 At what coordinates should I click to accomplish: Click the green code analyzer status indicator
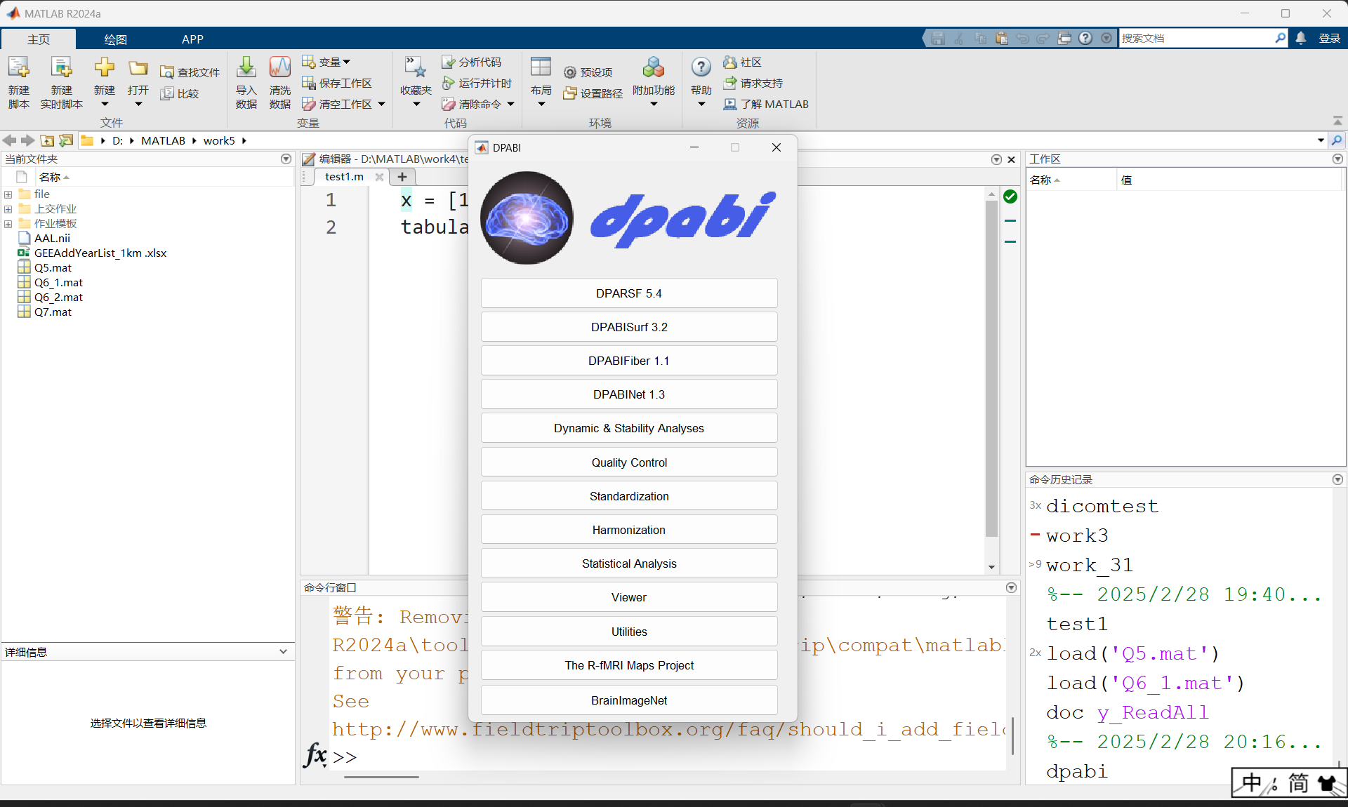[x=1010, y=196]
